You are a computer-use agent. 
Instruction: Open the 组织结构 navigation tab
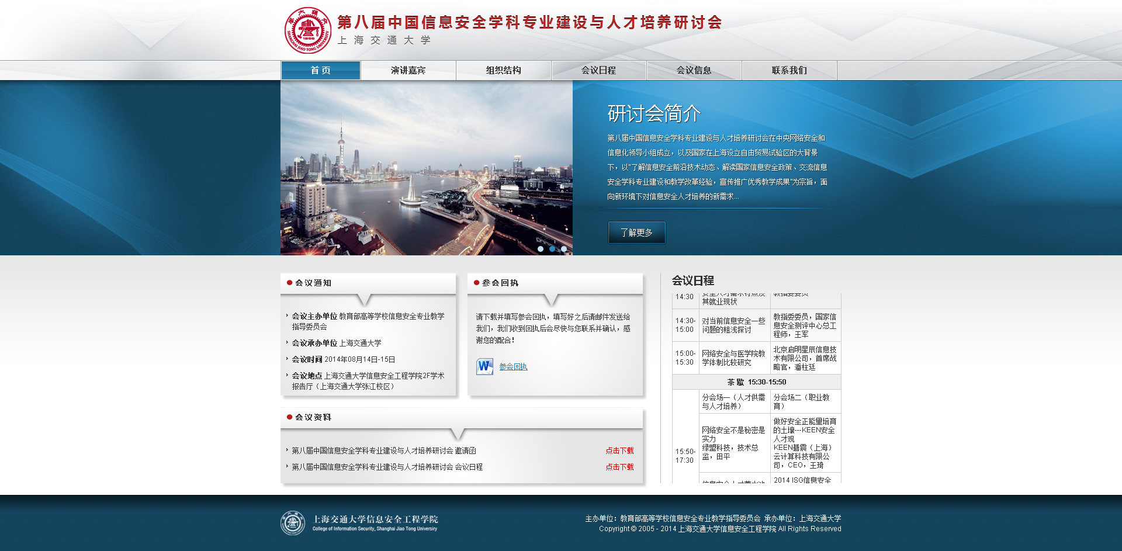pos(503,70)
